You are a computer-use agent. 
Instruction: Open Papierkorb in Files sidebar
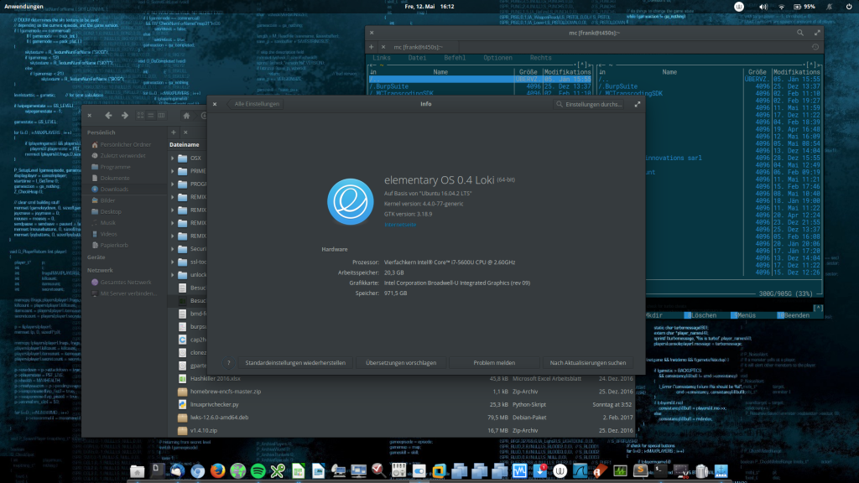pyautogui.click(x=113, y=246)
